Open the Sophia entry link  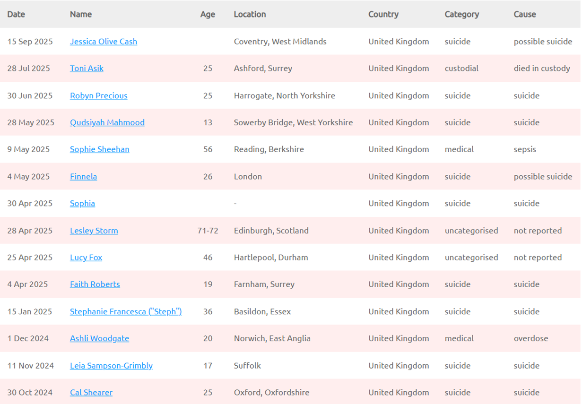tap(82, 204)
